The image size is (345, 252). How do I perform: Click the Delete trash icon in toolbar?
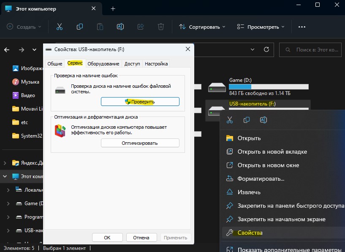pos(161,27)
